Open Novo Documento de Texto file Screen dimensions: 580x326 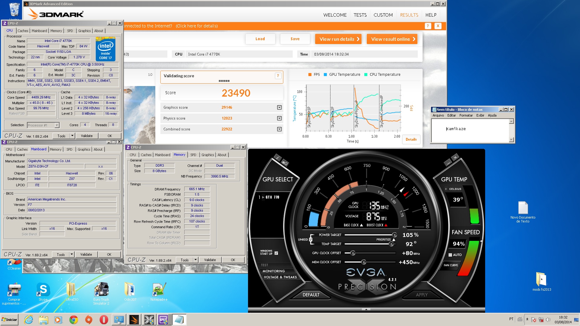[x=523, y=212]
